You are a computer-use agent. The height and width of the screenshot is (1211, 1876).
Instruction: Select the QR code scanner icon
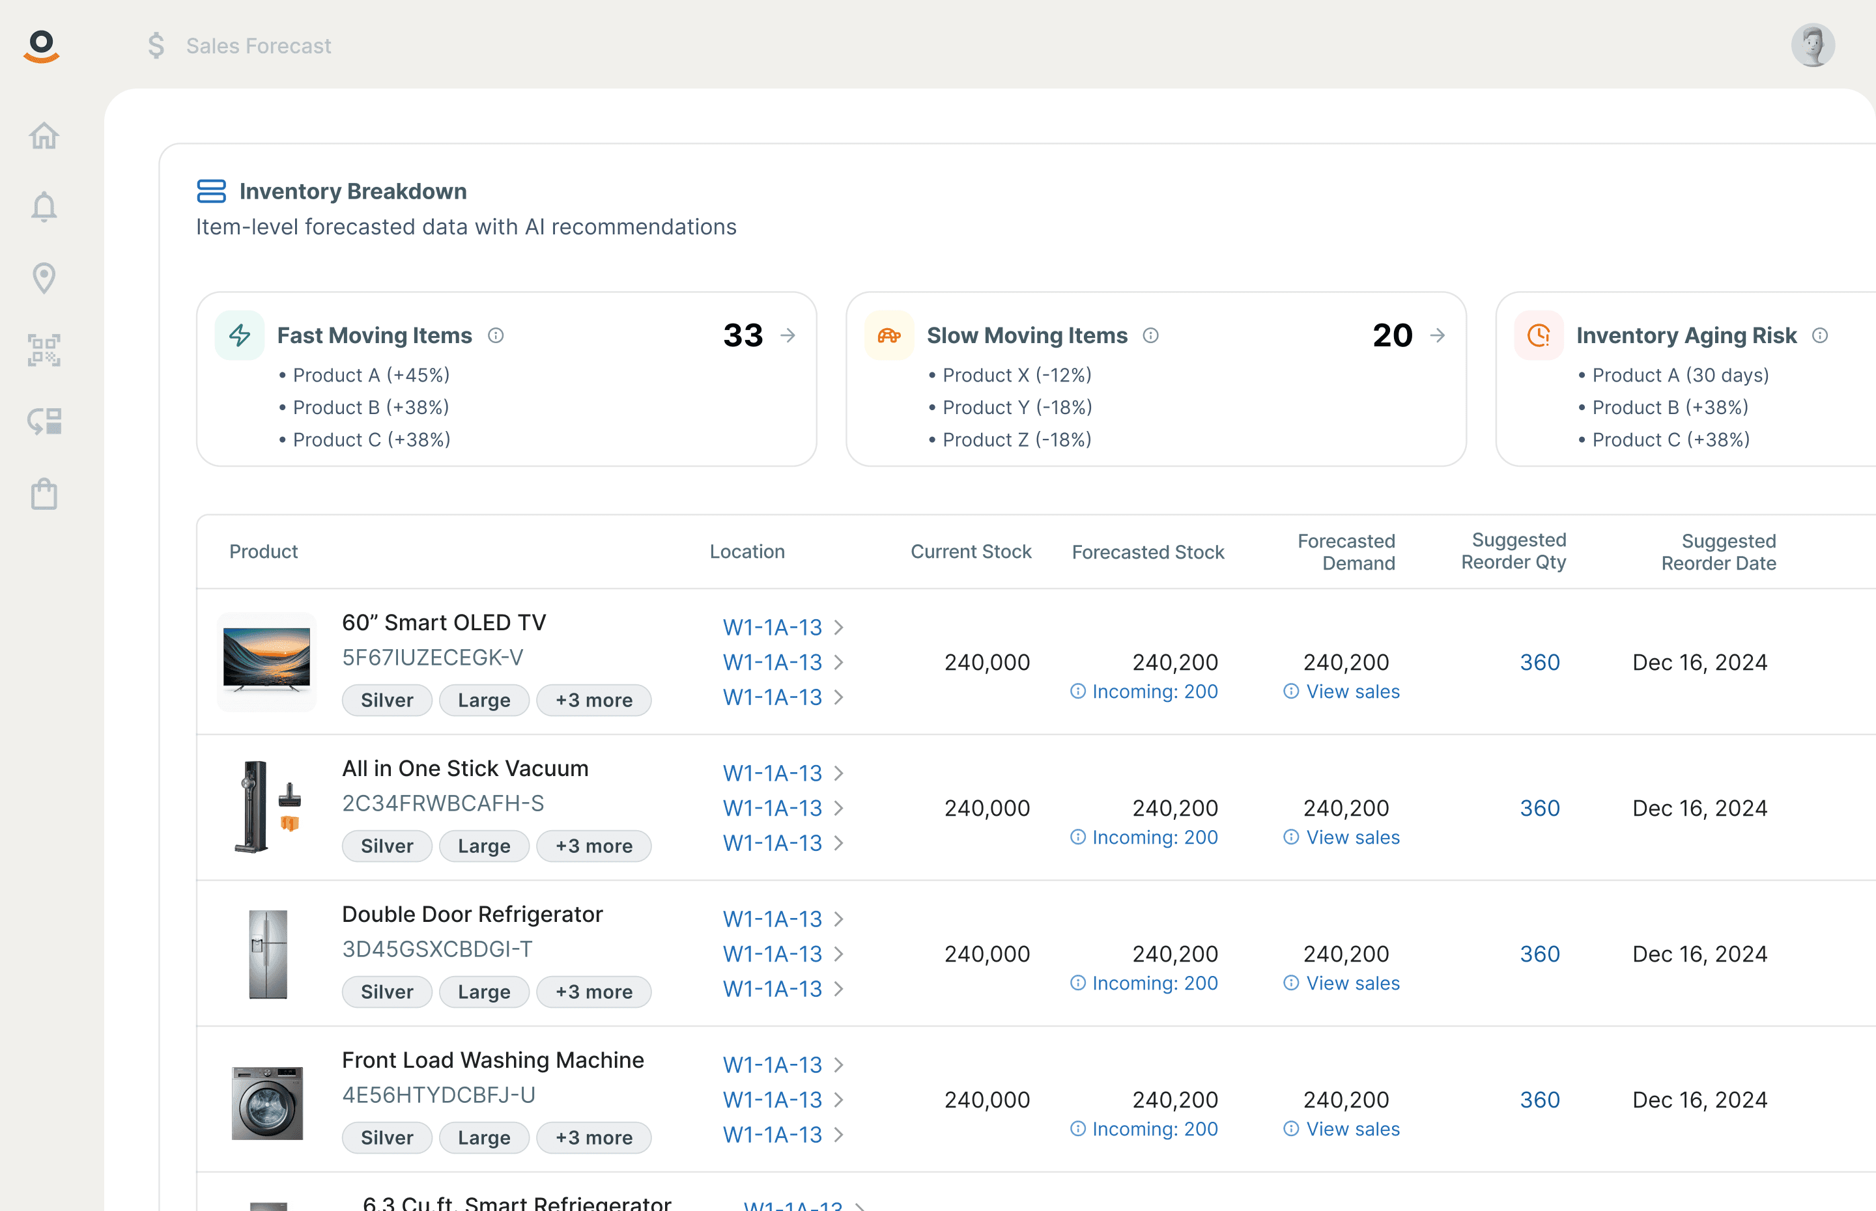44,350
